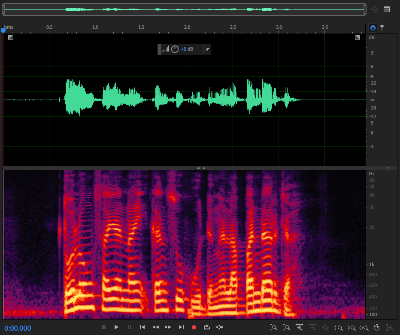Click the blue playhead marker on timeline

tap(3, 30)
